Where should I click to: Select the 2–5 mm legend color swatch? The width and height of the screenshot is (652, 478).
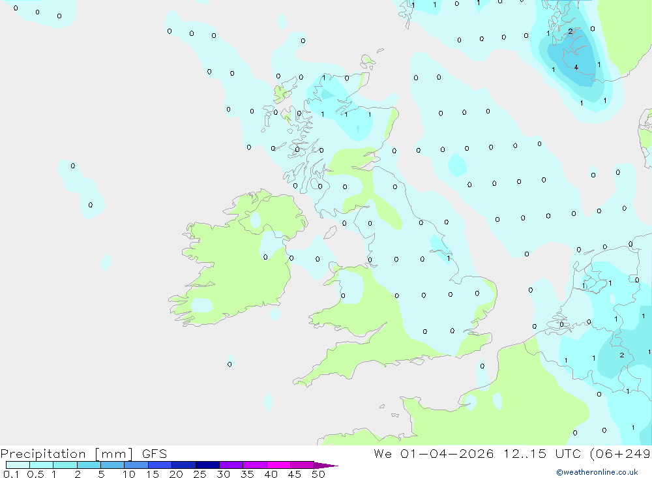tap(89, 465)
